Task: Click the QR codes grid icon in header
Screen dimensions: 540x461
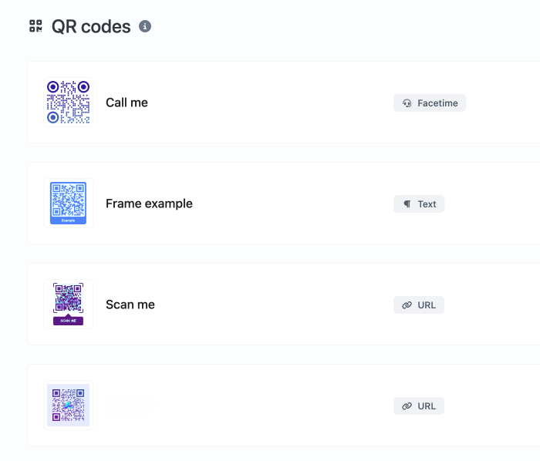Action: tap(35, 26)
